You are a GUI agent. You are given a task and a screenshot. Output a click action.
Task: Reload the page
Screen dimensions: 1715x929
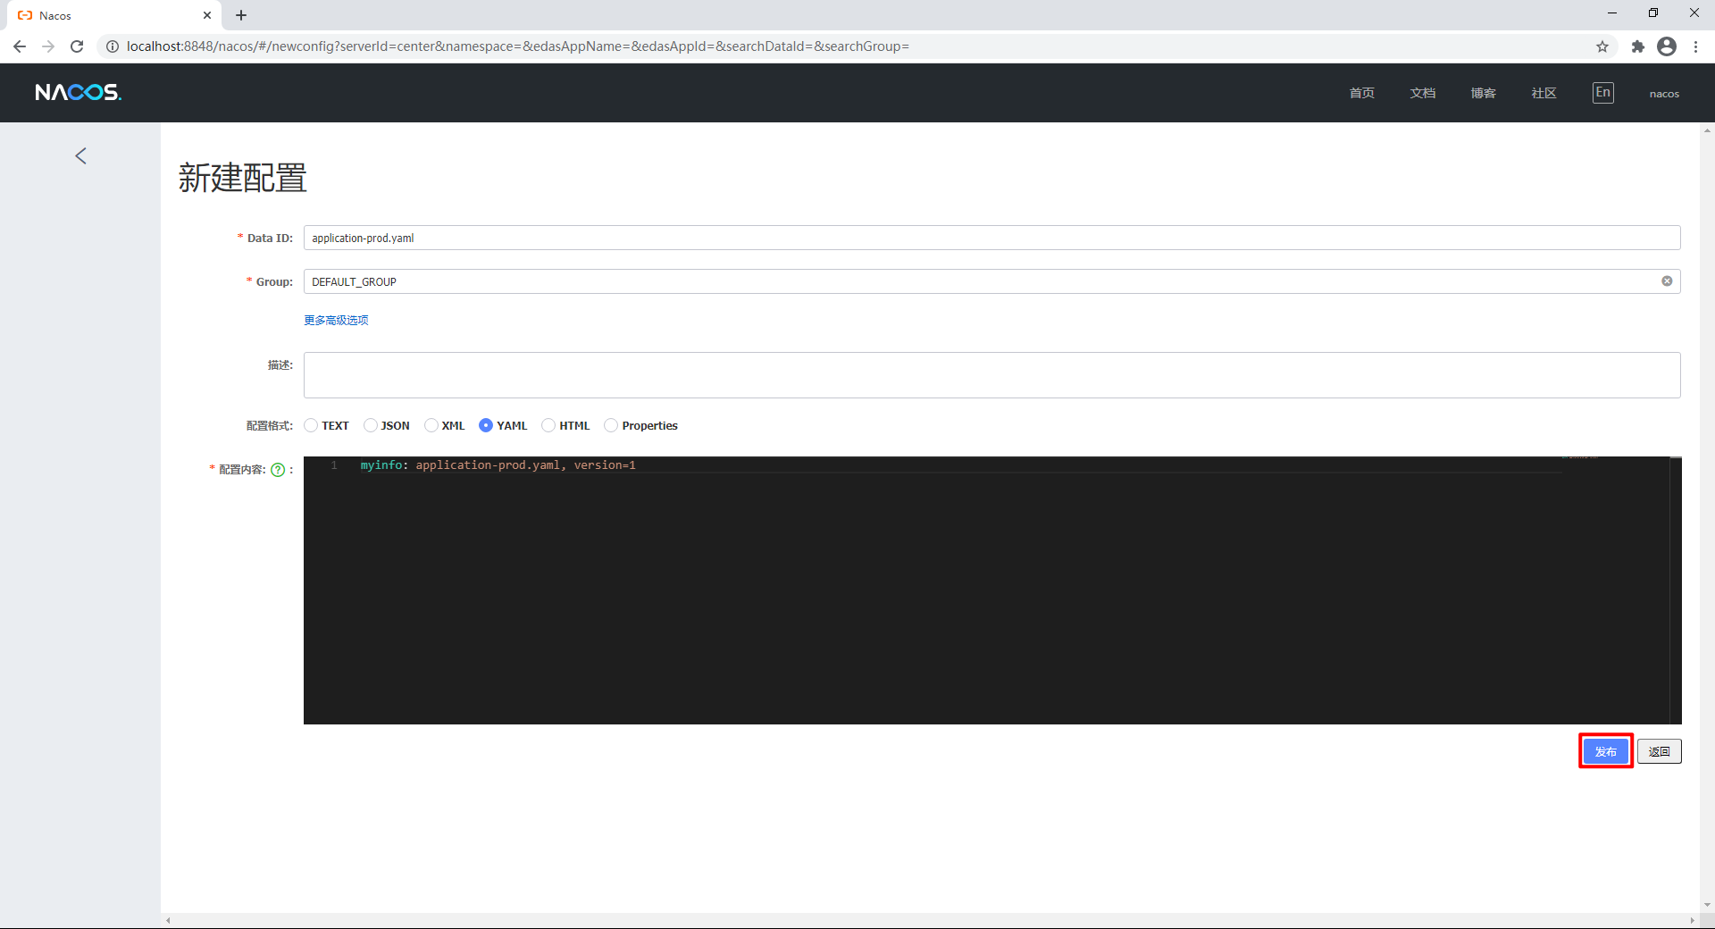pos(77,46)
